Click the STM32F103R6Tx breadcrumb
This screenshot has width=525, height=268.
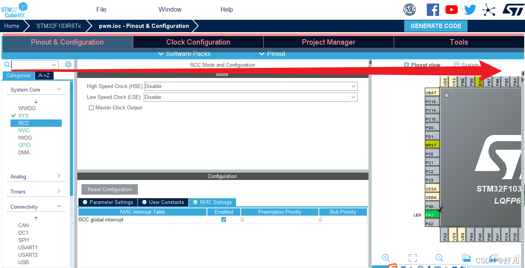59,26
